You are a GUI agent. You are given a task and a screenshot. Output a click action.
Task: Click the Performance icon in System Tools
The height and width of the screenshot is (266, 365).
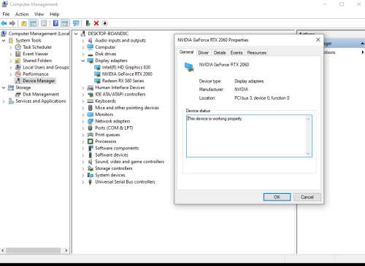[x=18, y=74]
